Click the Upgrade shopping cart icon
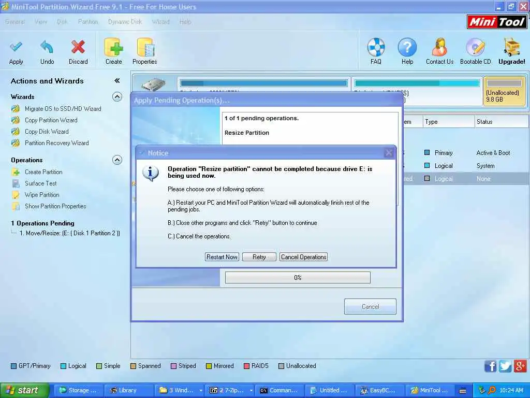The width and height of the screenshot is (530, 398). pos(512,47)
